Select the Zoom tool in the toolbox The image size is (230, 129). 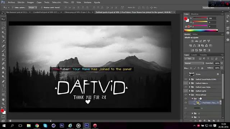click(x=3, y=104)
